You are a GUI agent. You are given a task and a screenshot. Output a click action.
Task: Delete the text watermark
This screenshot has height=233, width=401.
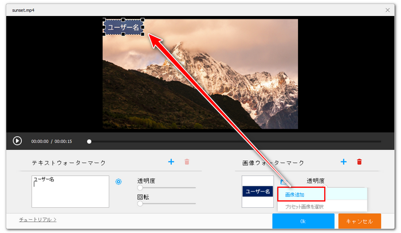click(x=187, y=161)
